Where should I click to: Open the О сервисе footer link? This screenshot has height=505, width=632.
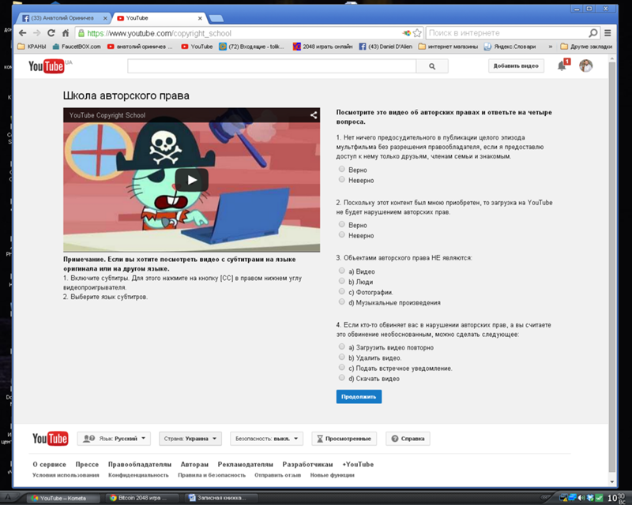49,464
